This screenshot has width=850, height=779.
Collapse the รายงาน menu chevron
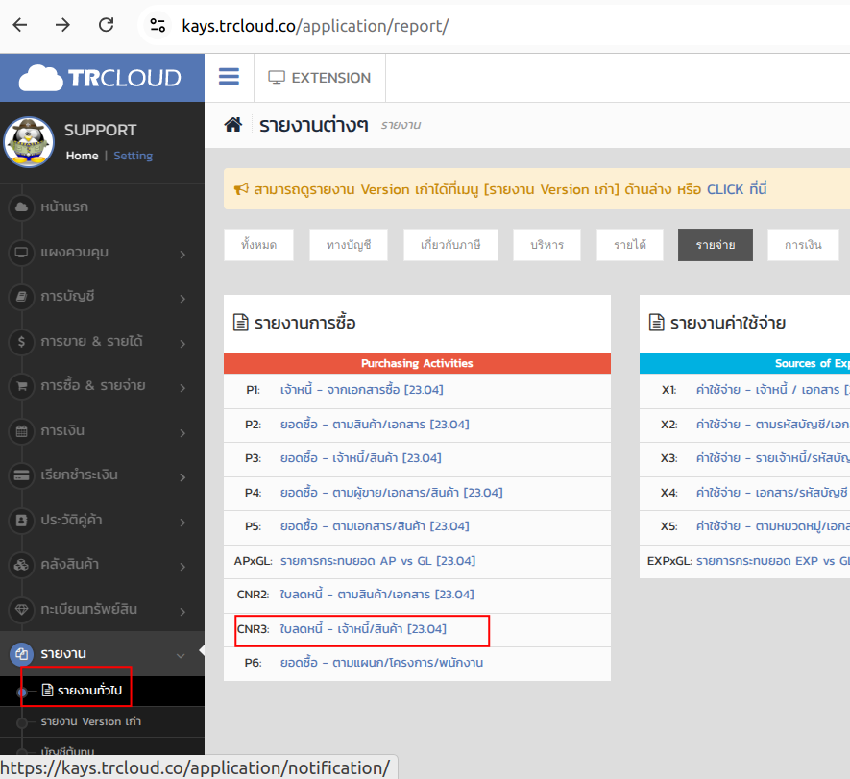[181, 656]
